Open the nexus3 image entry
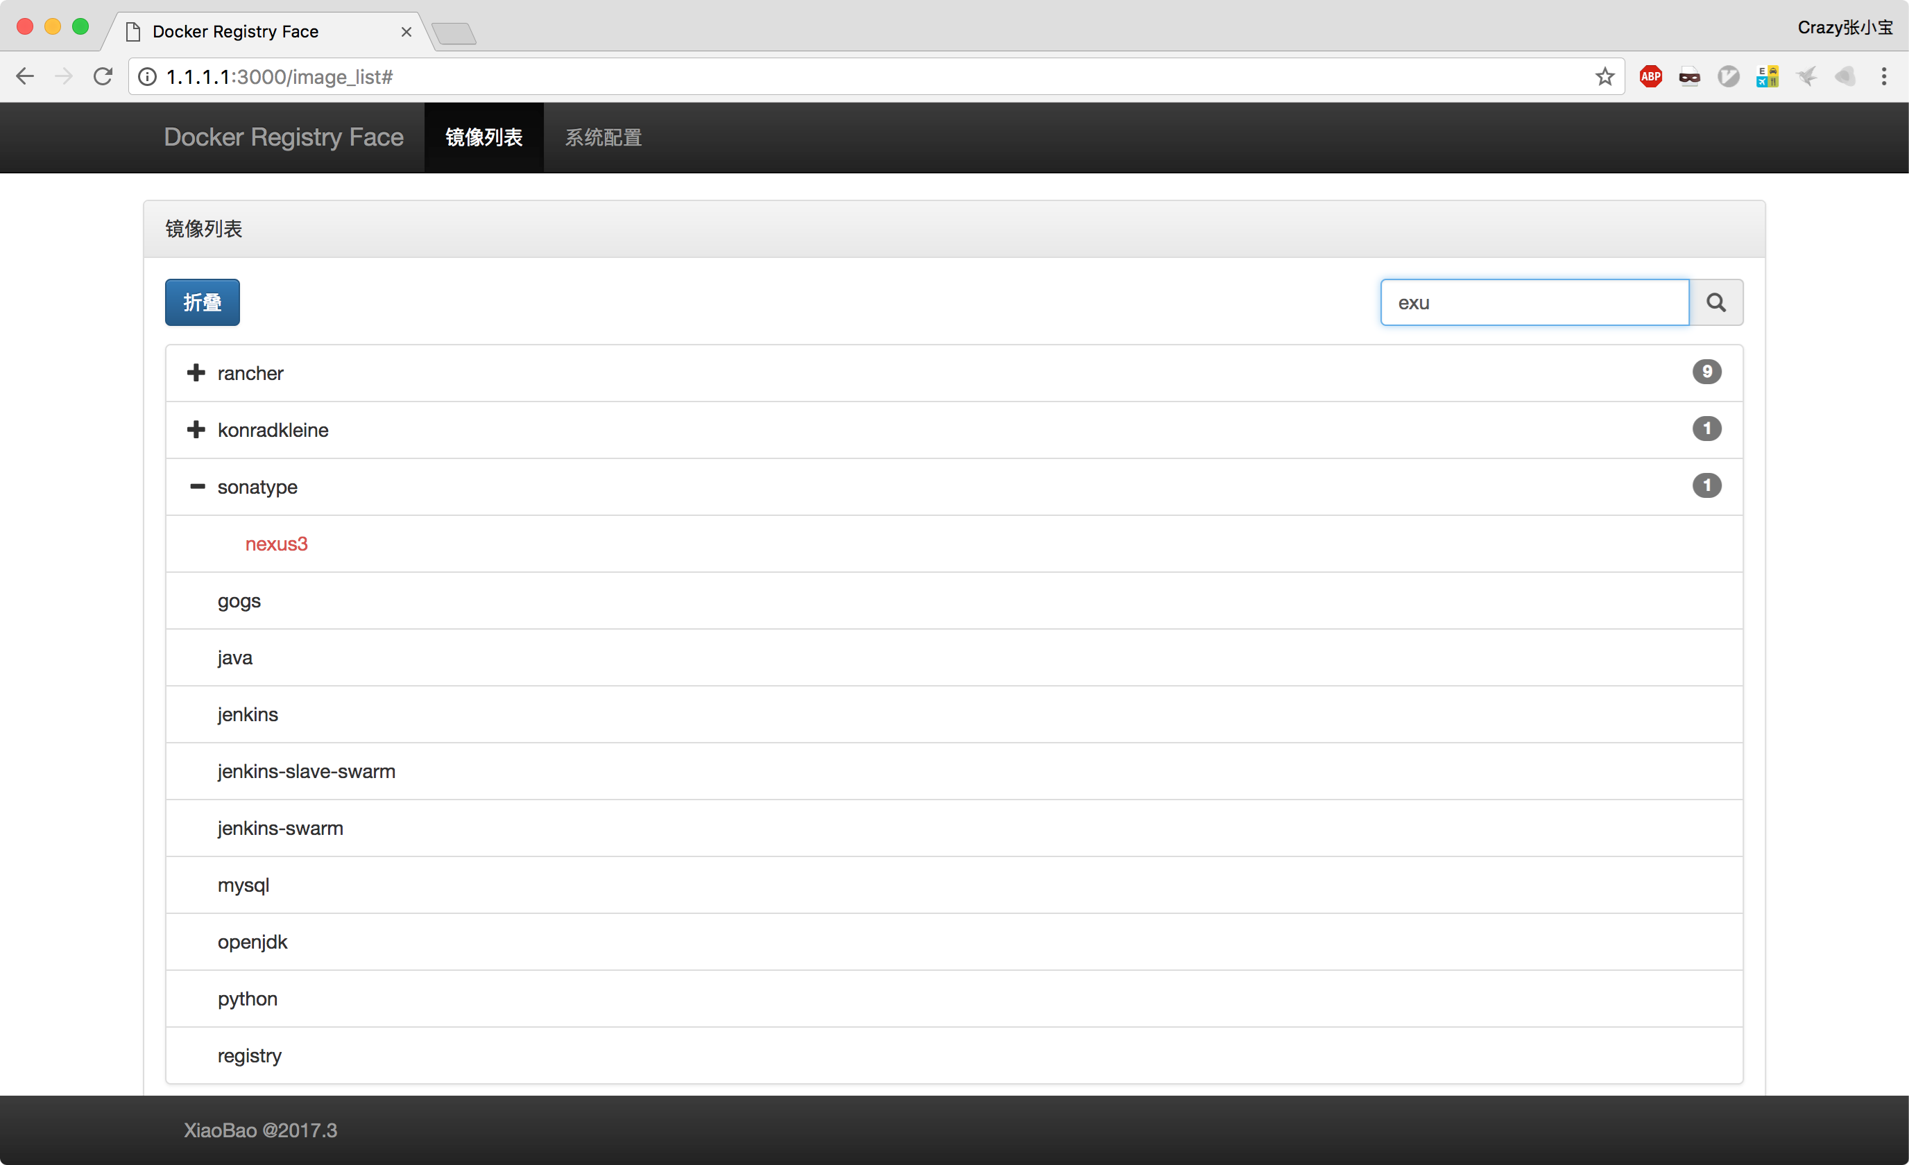Image resolution: width=1909 pixels, height=1165 pixels. click(x=277, y=544)
